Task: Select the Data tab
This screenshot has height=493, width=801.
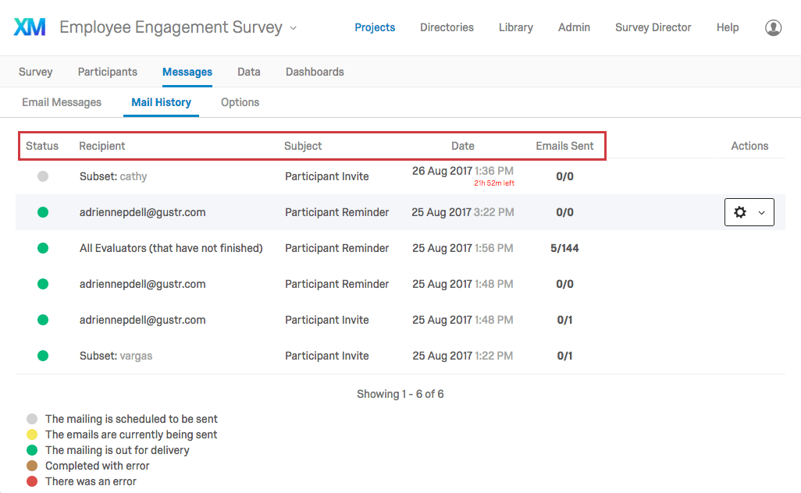Action: pos(249,72)
